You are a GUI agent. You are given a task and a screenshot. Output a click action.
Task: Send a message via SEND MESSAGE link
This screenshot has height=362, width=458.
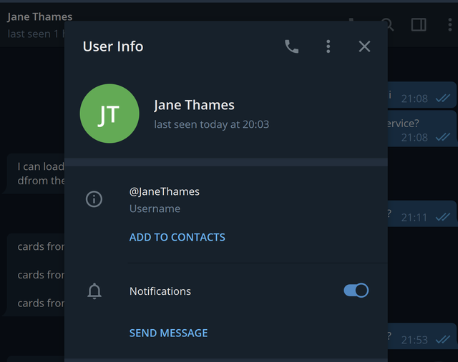click(x=168, y=333)
